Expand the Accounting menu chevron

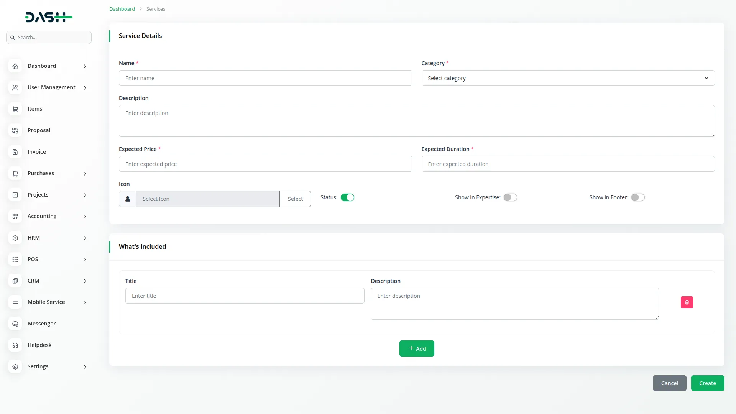85,216
